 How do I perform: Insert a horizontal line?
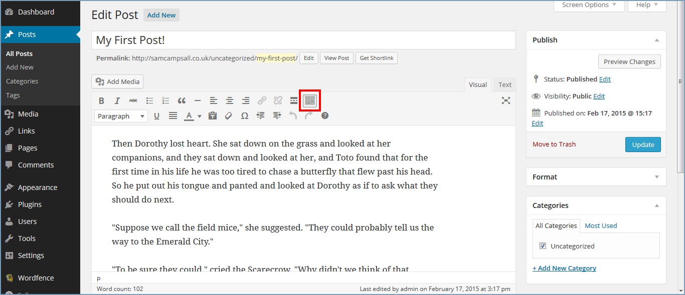(198, 100)
